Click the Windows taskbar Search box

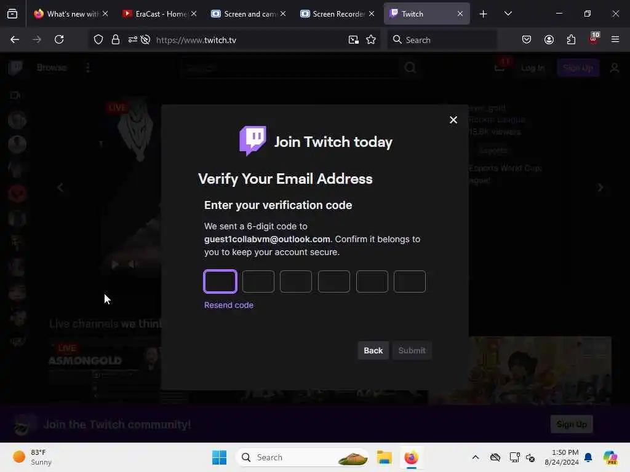pyautogui.click(x=303, y=457)
